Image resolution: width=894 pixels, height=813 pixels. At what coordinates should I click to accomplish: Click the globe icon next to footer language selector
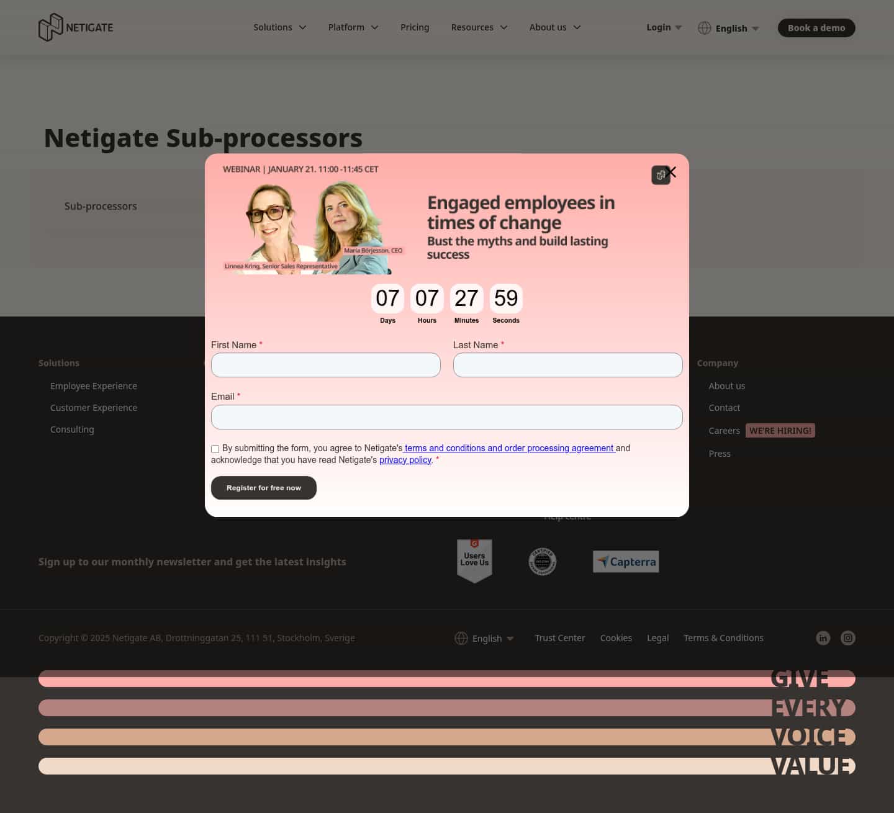tap(461, 638)
